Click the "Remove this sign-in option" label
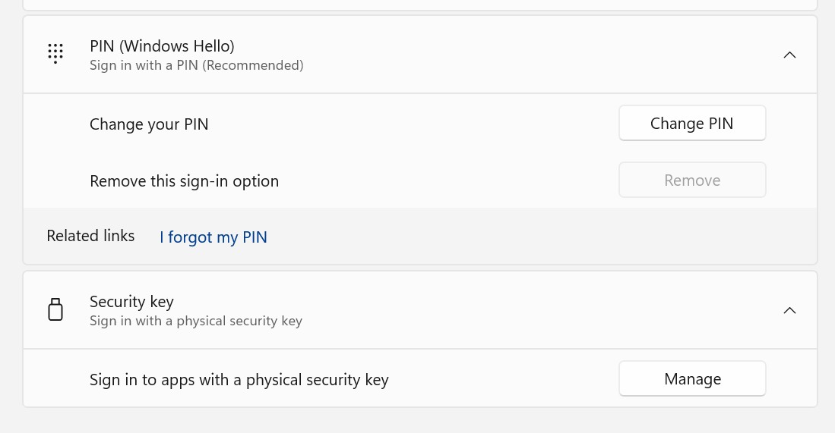 184,181
